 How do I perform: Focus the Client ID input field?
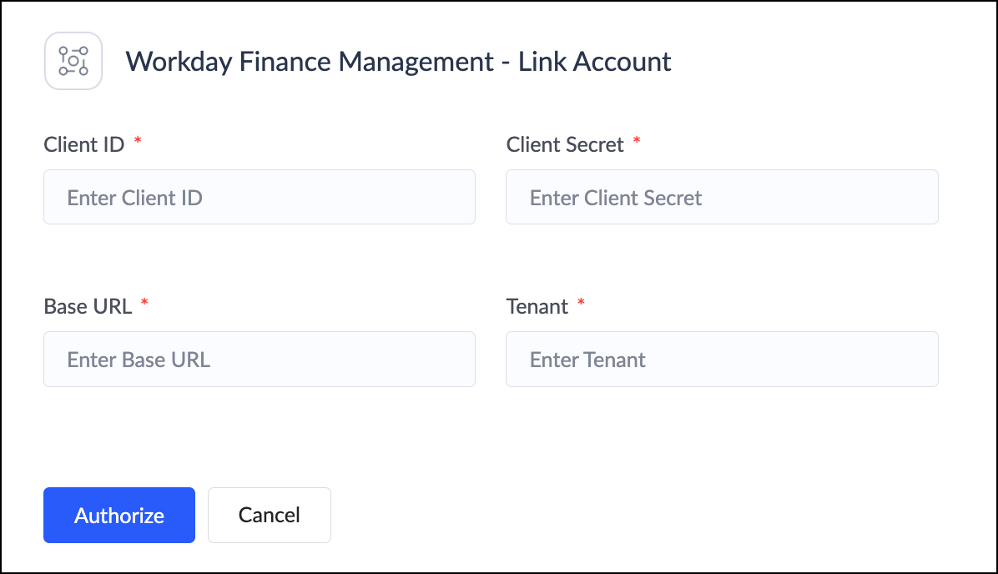[260, 198]
